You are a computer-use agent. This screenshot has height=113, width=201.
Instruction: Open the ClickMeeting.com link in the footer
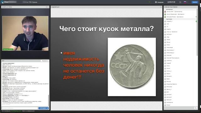tap(16, 111)
